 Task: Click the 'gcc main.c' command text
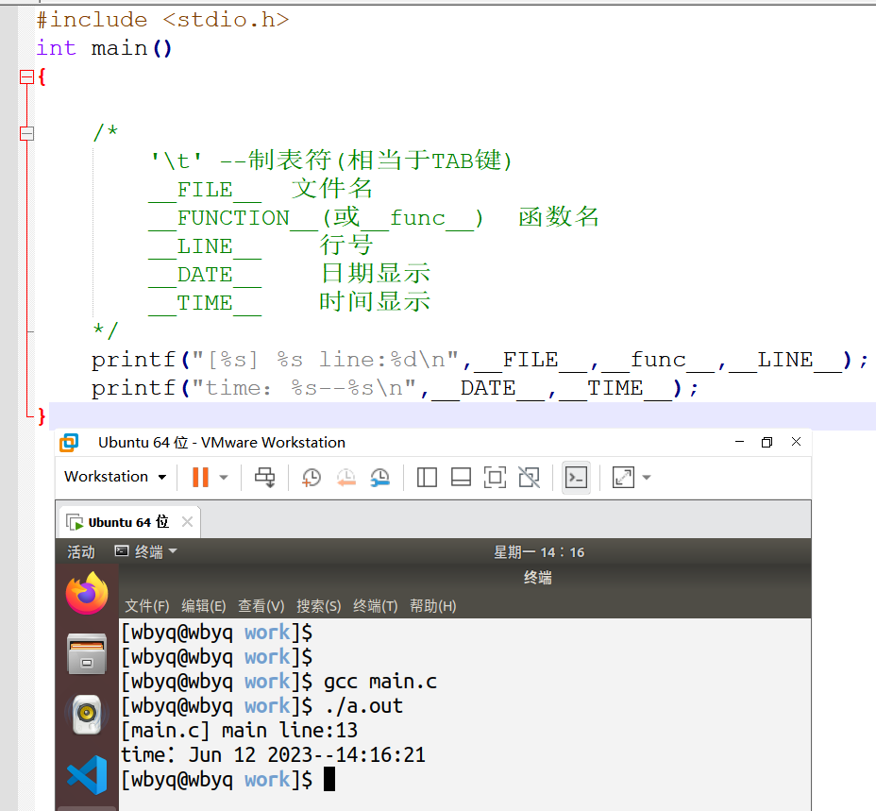tap(379, 682)
